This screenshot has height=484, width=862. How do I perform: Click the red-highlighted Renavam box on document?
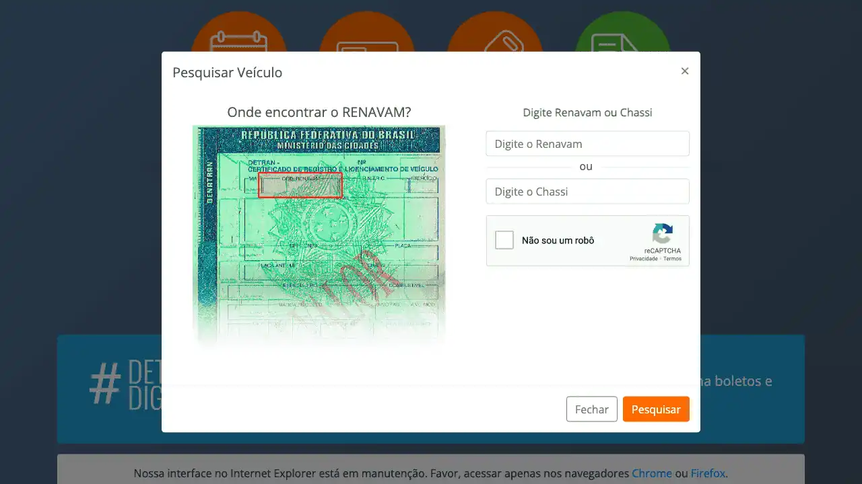coord(300,185)
